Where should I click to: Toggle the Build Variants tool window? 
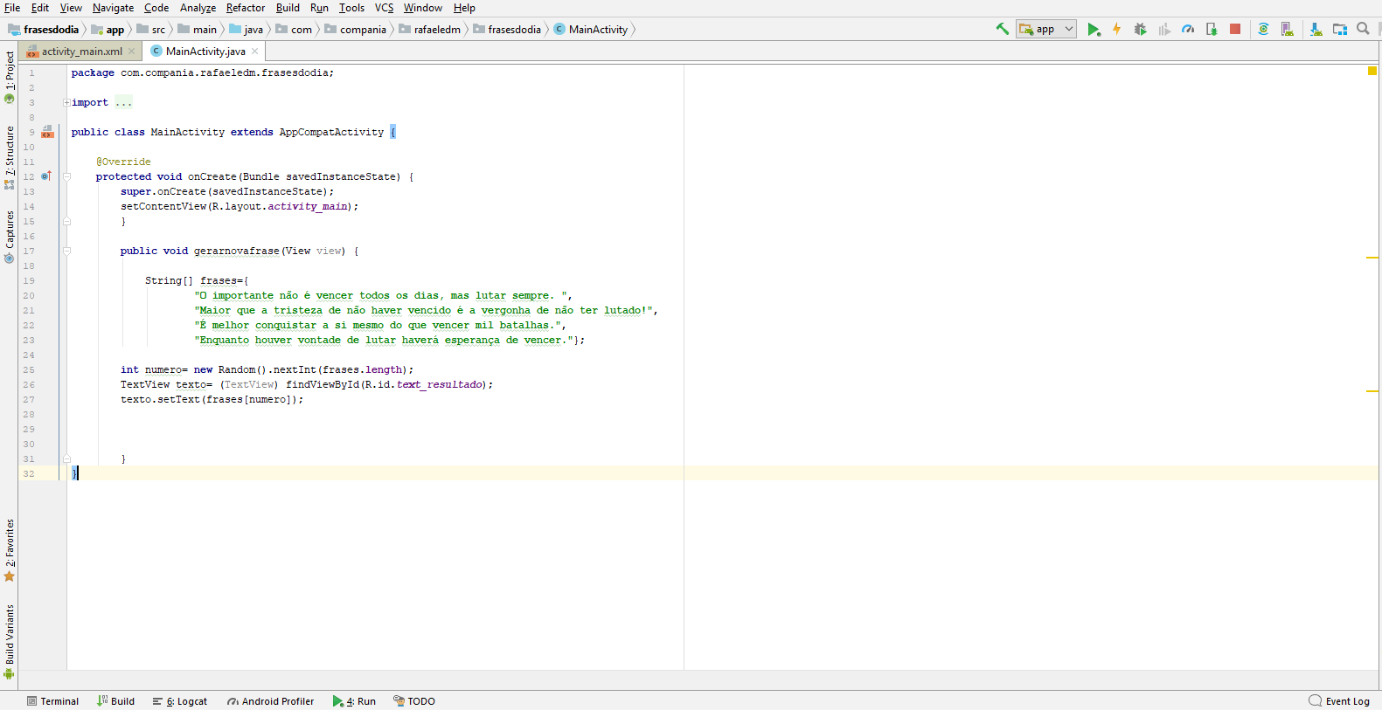[10, 642]
